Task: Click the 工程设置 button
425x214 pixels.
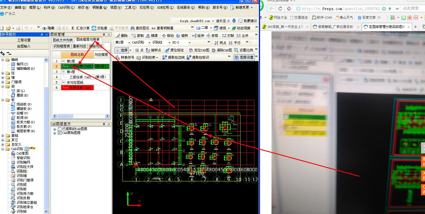Action: pos(24,40)
